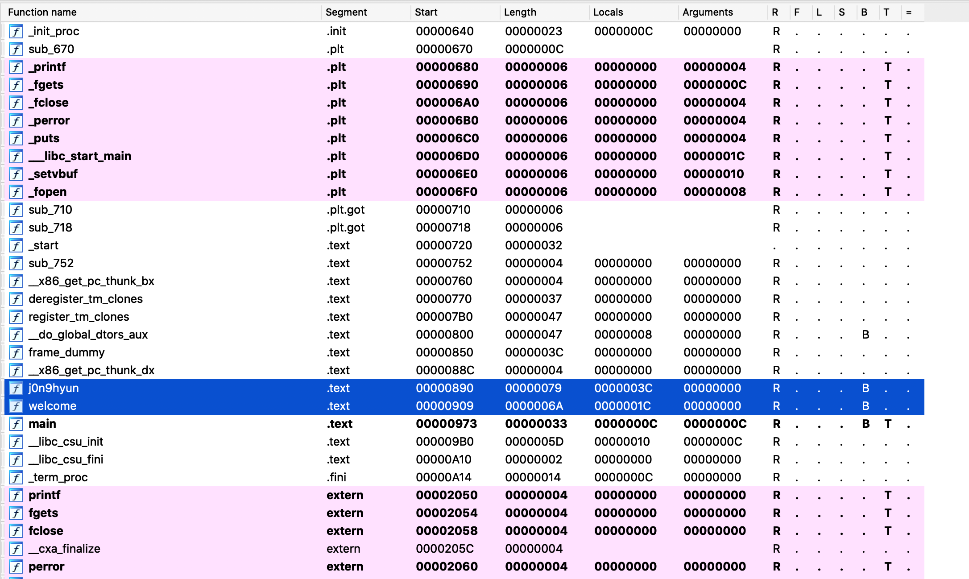Select the __libc_csu_init function name
Screen dimensions: 969x579
[66, 442]
